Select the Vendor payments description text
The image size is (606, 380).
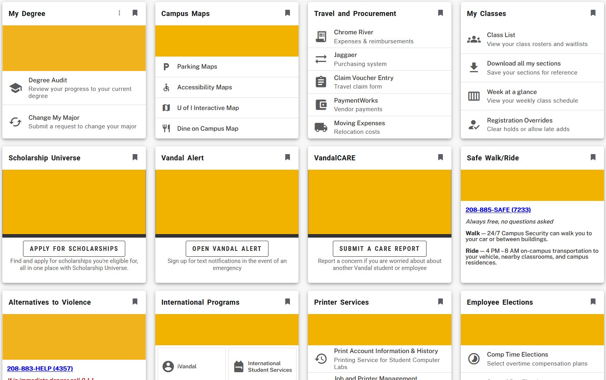[x=358, y=109]
